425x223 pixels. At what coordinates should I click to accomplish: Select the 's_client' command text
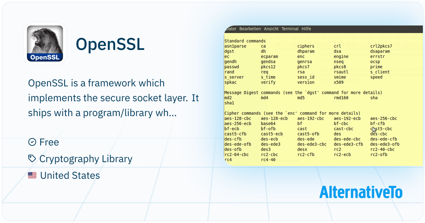tap(380, 72)
